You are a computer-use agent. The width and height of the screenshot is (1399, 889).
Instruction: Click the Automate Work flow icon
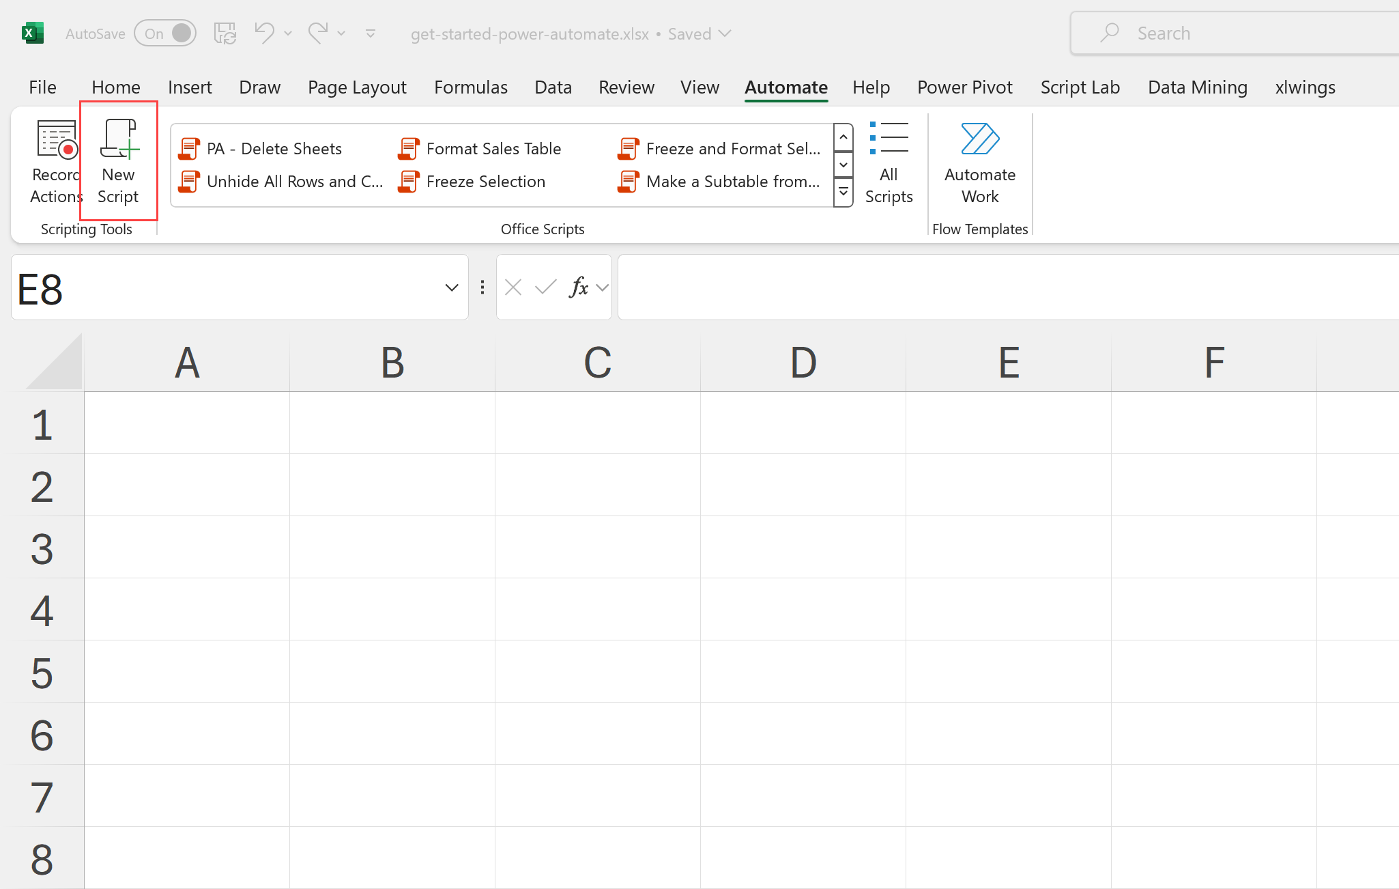pos(980,139)
